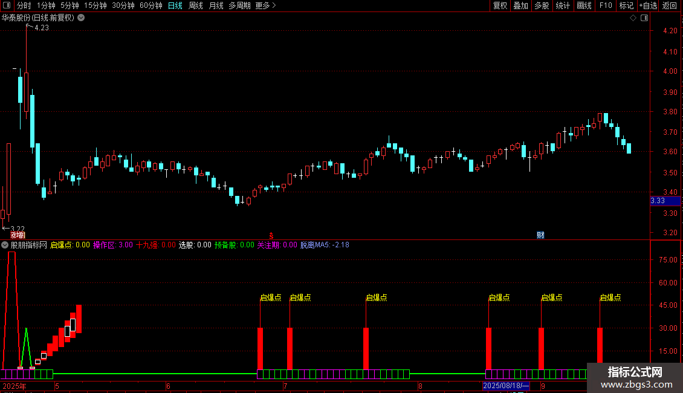Click the month 6 label on time axis

[168, 386]
